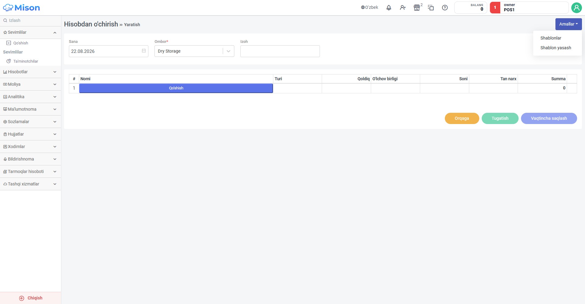Click the Izlash search field
Image resolution: width=585 pixels, height=304 pixels.
pyautogui.click(x=30, y=20)
